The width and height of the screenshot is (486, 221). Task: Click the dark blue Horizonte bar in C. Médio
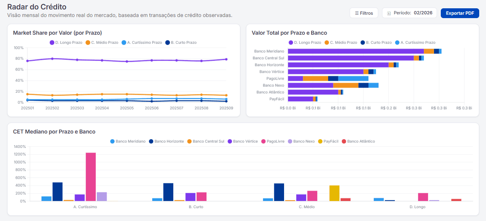(279, 192)
